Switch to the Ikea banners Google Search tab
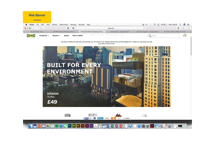Screen dimensions: 215x152 (x=120, y=32)
